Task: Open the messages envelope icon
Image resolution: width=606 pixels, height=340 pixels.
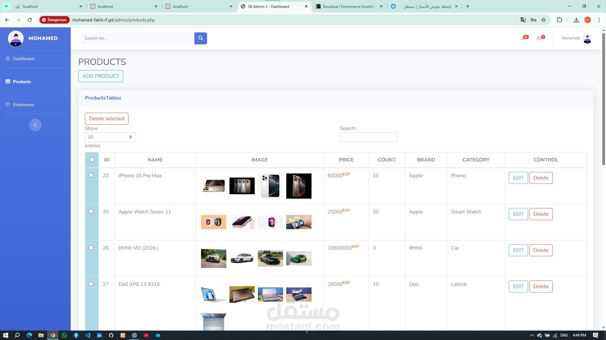Action: 540,38
